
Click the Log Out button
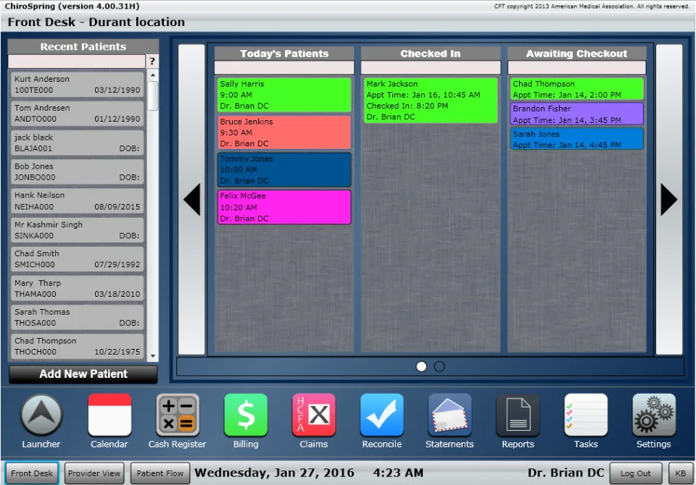pyautogui.click(x=636, y=473)
